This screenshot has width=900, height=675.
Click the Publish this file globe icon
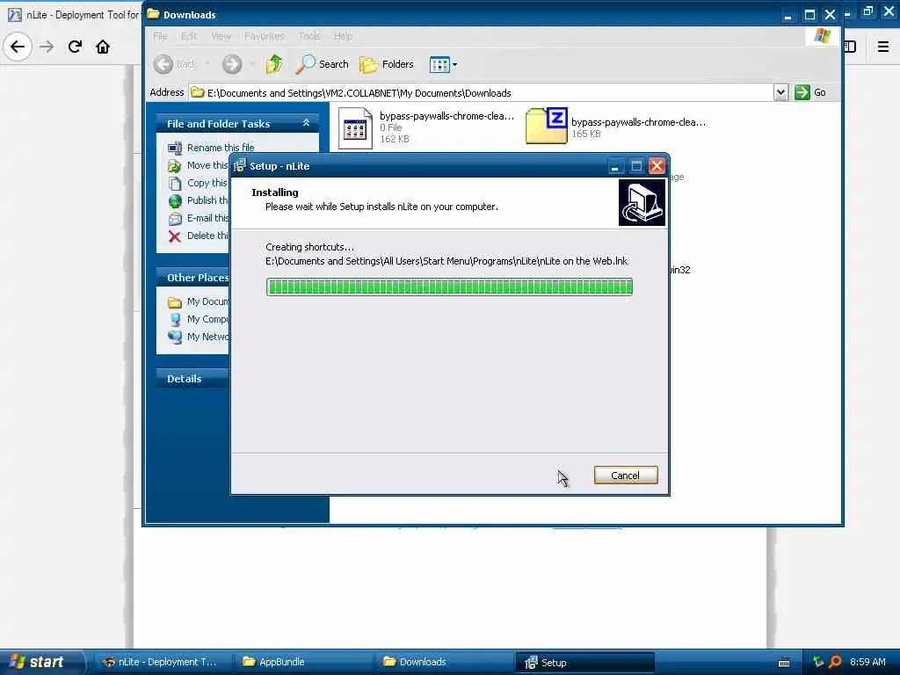coord(175,201)
